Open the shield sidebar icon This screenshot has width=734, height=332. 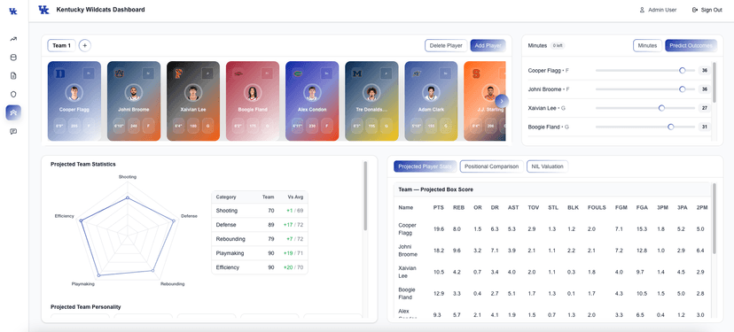13,94
